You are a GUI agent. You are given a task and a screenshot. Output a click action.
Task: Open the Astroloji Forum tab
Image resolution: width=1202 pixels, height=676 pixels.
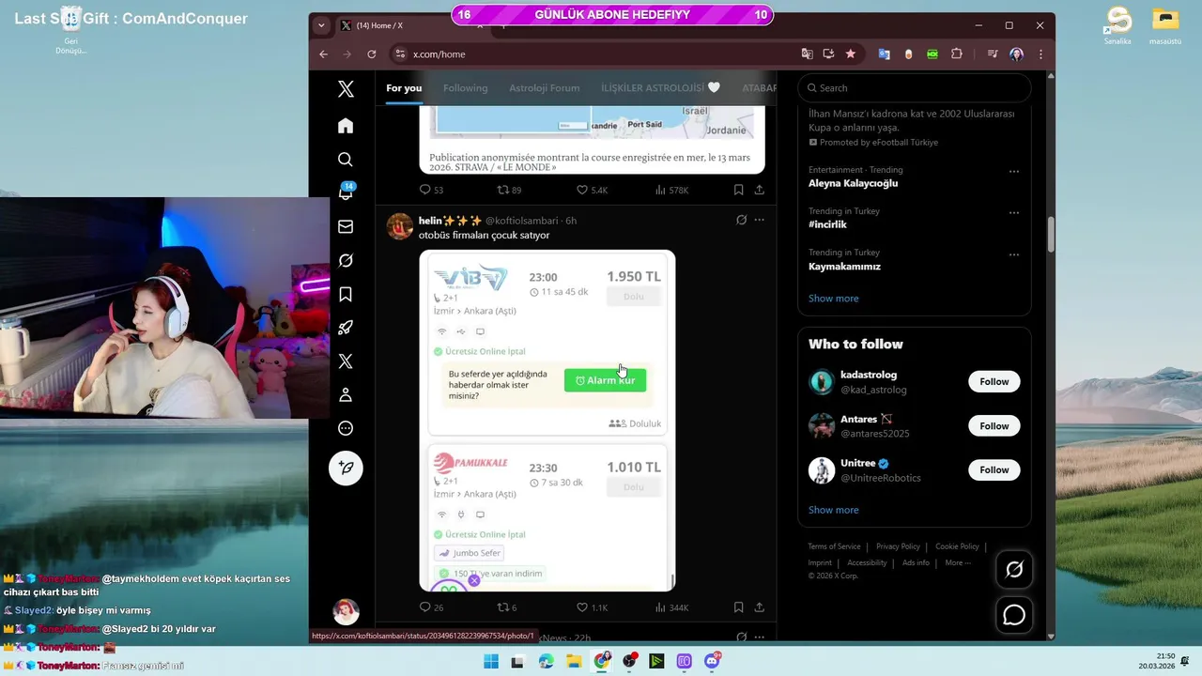[x=545, y=88]
